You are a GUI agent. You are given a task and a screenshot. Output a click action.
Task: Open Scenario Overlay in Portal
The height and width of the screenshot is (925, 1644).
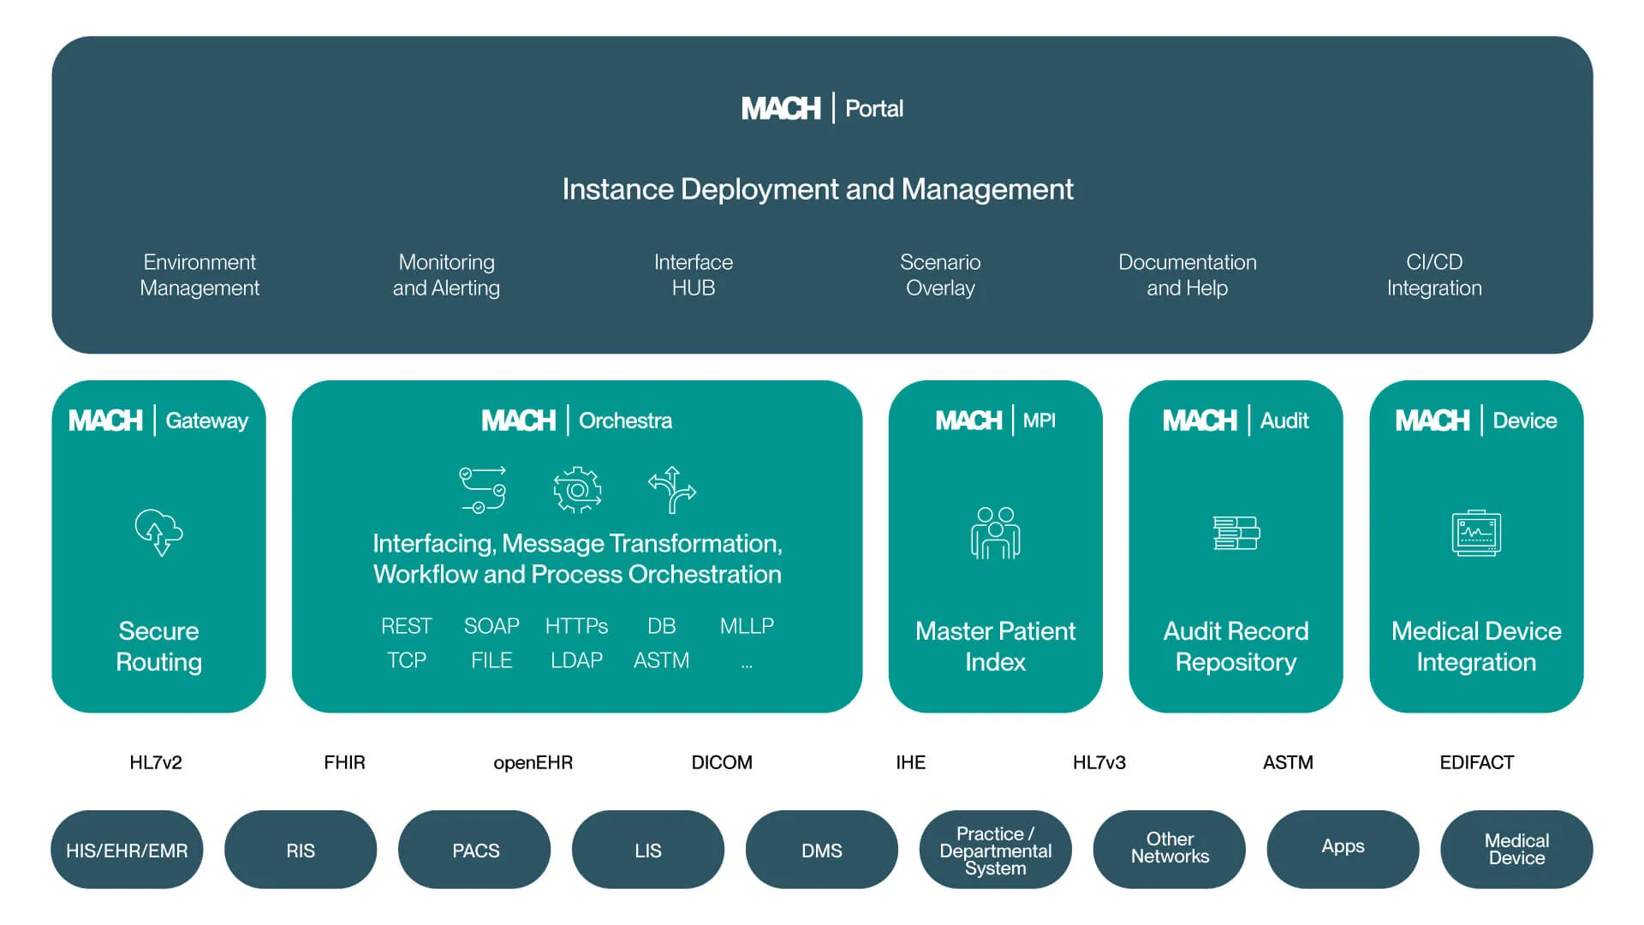pyautogui.click(x=940, y=275)
